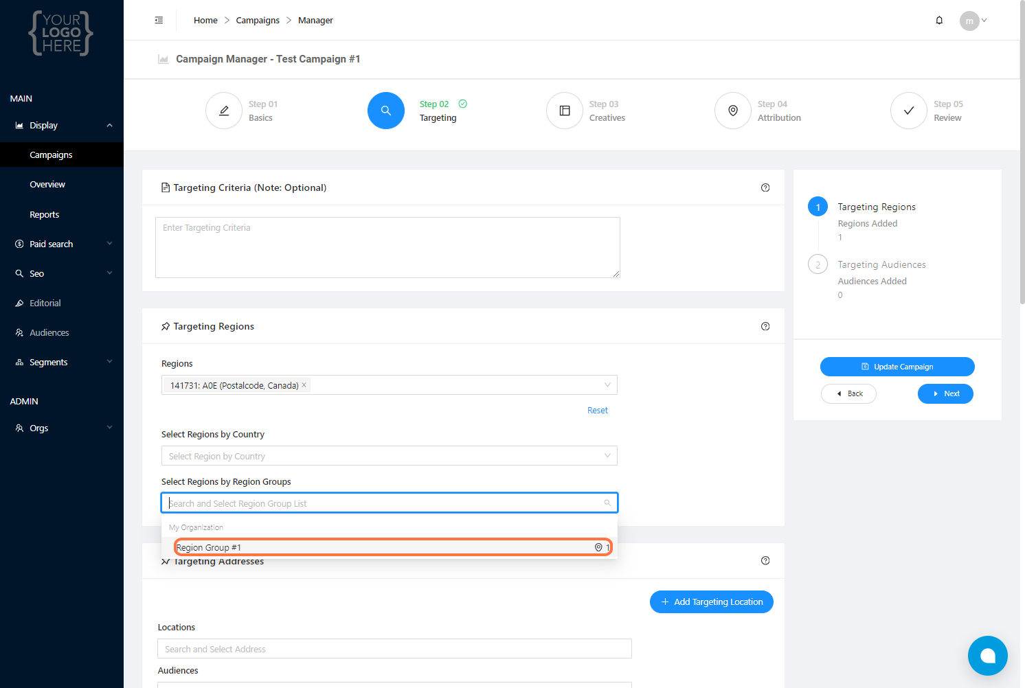This screenshot has width=1025, height=688.
Task: Click the Step 05 Review checkmark icon
Action: pos(909,111)
